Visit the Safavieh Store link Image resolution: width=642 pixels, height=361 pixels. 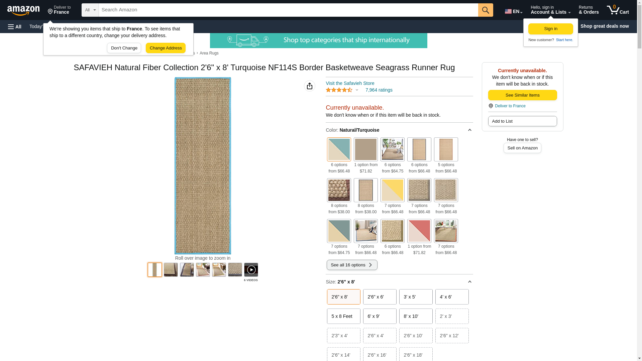[350, 83]
